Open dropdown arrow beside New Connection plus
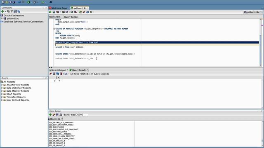 tap(5, 12)
